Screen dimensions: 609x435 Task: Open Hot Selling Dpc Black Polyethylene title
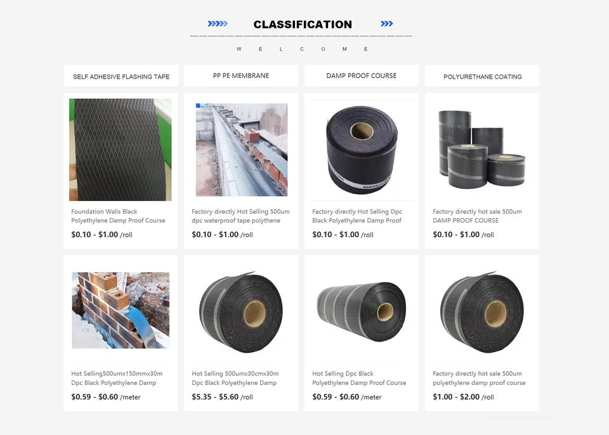pyautogui.click(x=359, y=378)
